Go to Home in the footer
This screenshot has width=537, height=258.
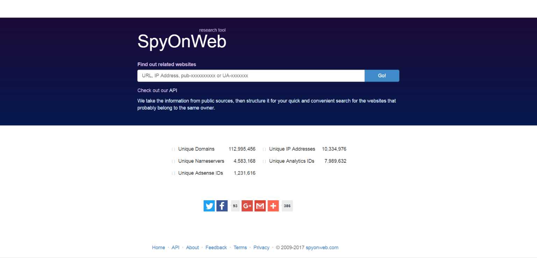coord(158,247)
